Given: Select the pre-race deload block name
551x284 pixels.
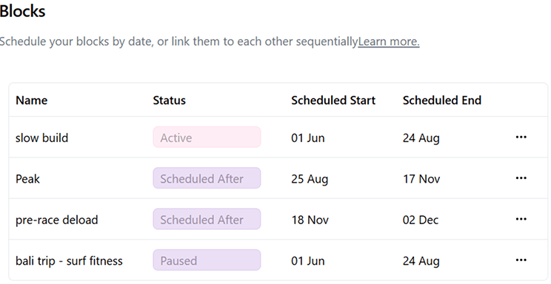Looking at the screenshot, I should point(56,220).
